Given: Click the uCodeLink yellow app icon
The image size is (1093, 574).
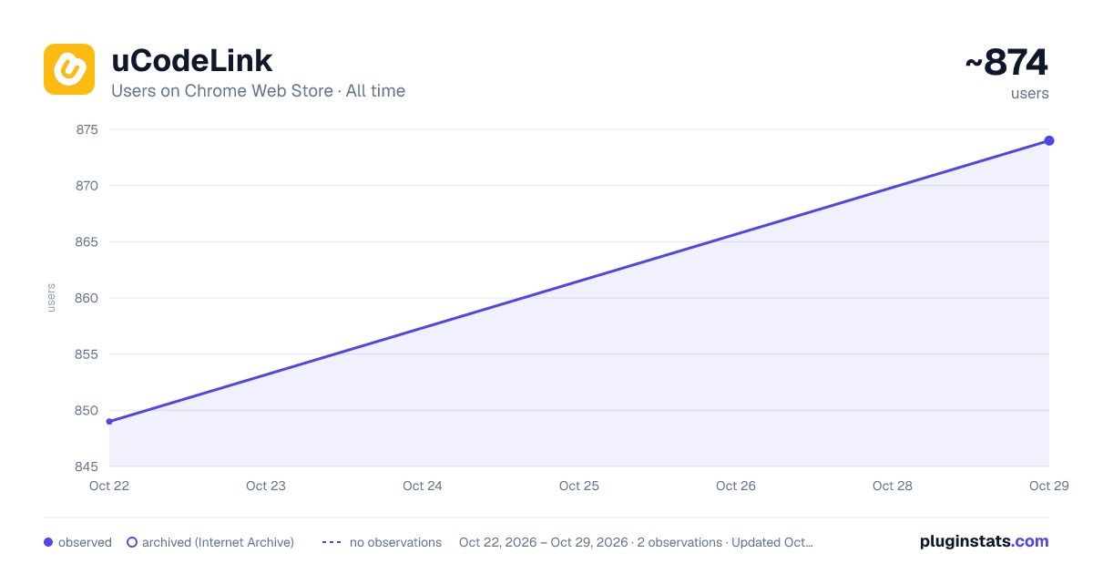Looking at the screenshot, I should pyautogui.click(x=69, y=69).
